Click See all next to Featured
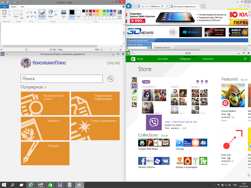This screenshot has width=251, height=188. [x=244, y=80]
